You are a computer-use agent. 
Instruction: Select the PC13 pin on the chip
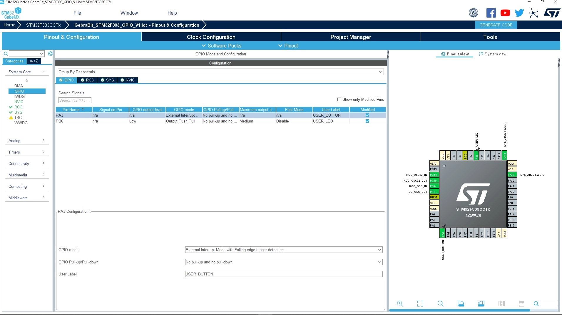click(434, 169)
